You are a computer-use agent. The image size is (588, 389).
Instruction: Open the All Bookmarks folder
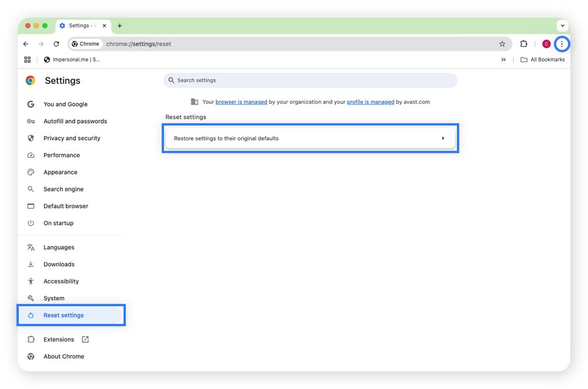[x=543, y=59]
